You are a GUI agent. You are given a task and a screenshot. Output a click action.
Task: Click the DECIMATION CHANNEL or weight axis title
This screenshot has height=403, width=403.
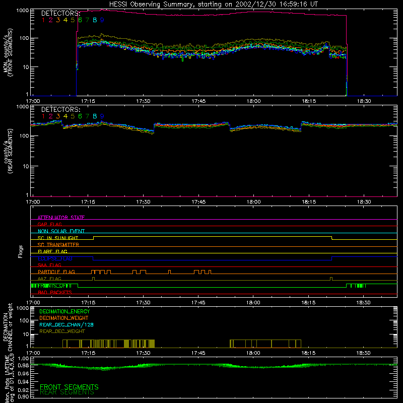coord(8,327)
